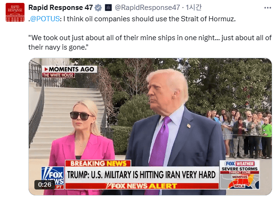
Task: Click the 1시간 post timestamp
Action: click(x=194, y=8)
